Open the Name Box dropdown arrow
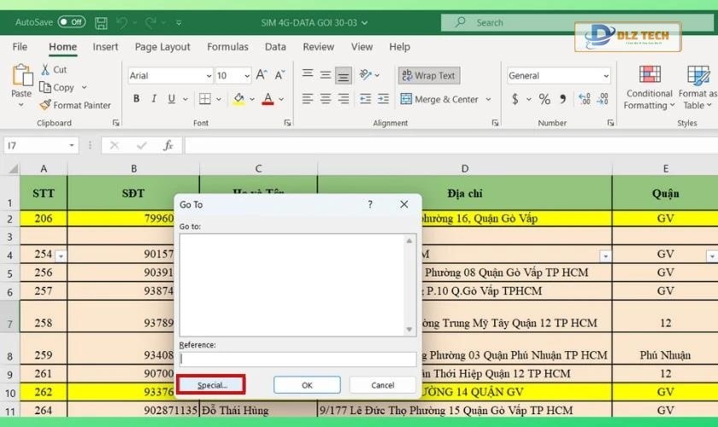This screenshot has width=718, height=427. click(70, 146)
